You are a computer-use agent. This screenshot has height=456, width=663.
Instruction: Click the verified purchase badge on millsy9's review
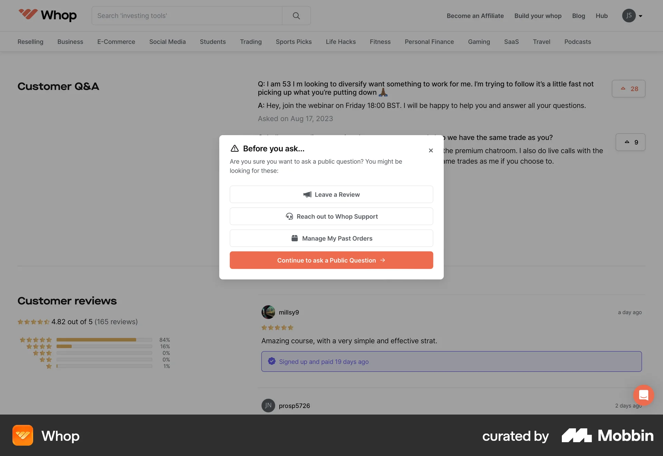272,361
